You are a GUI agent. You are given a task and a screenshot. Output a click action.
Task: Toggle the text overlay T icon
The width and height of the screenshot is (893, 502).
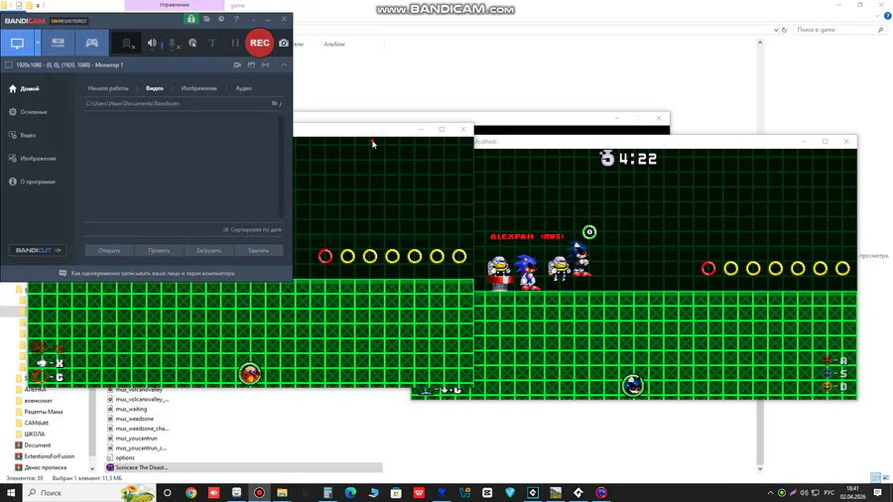click(212, 44)
